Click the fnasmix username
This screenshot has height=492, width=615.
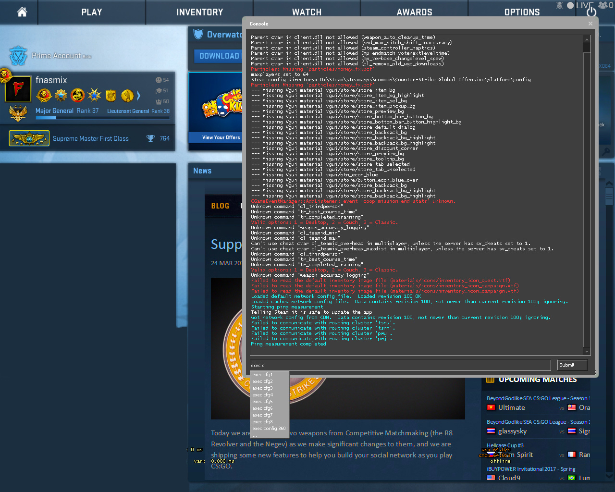click(51, 80)
